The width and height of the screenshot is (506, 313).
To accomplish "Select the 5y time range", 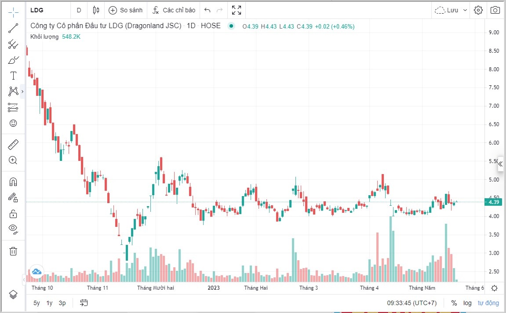I will click(x=36, y=303).
